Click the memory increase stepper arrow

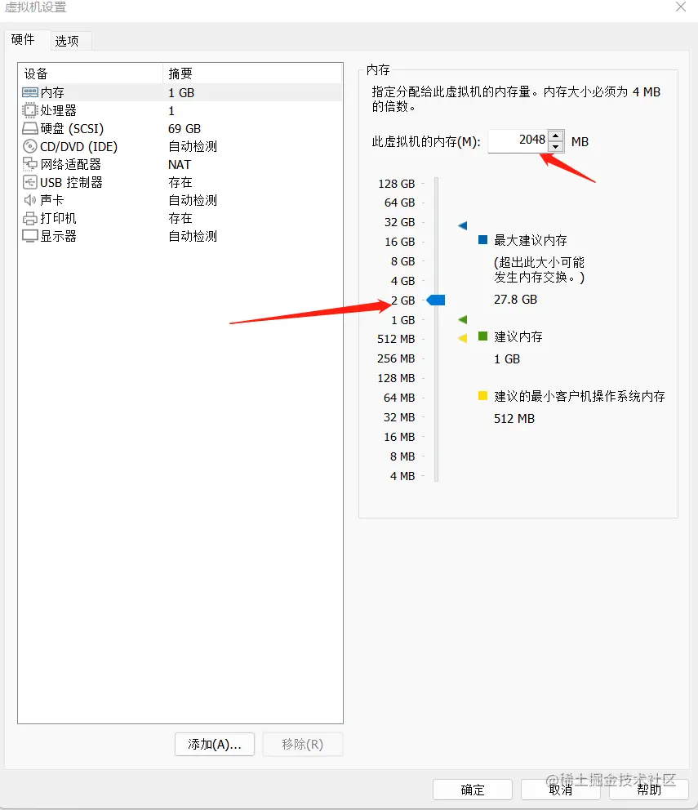[x=555, y=136]
